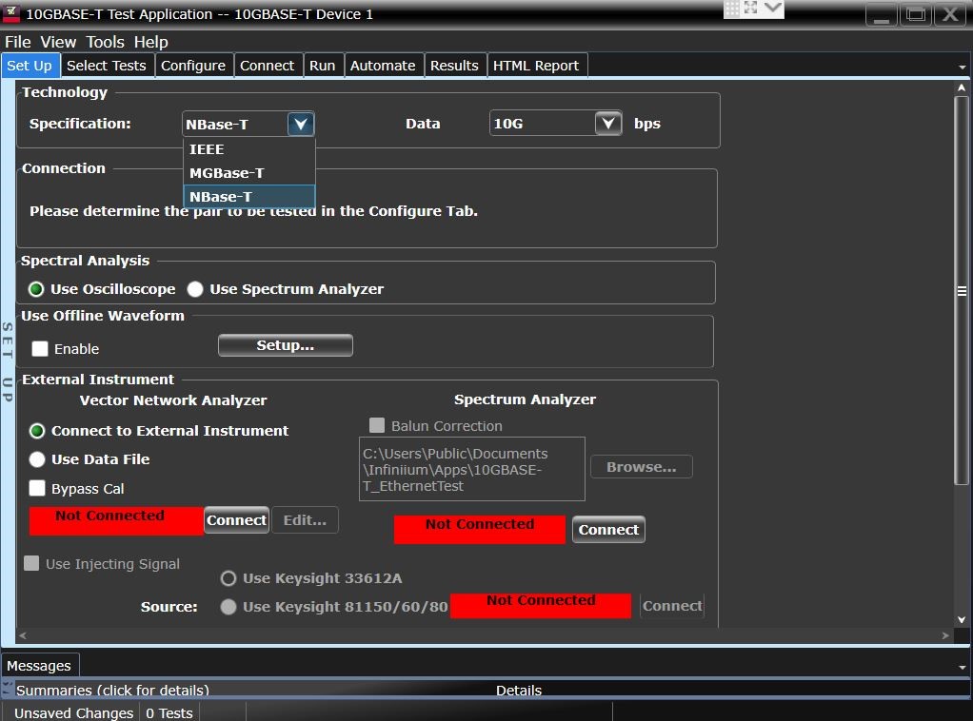
Task: Click the Setup... button for offline waveform
Action: [x=285, y=345]
